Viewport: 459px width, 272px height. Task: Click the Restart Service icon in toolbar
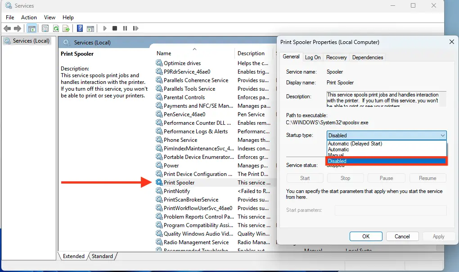[135, 28]
